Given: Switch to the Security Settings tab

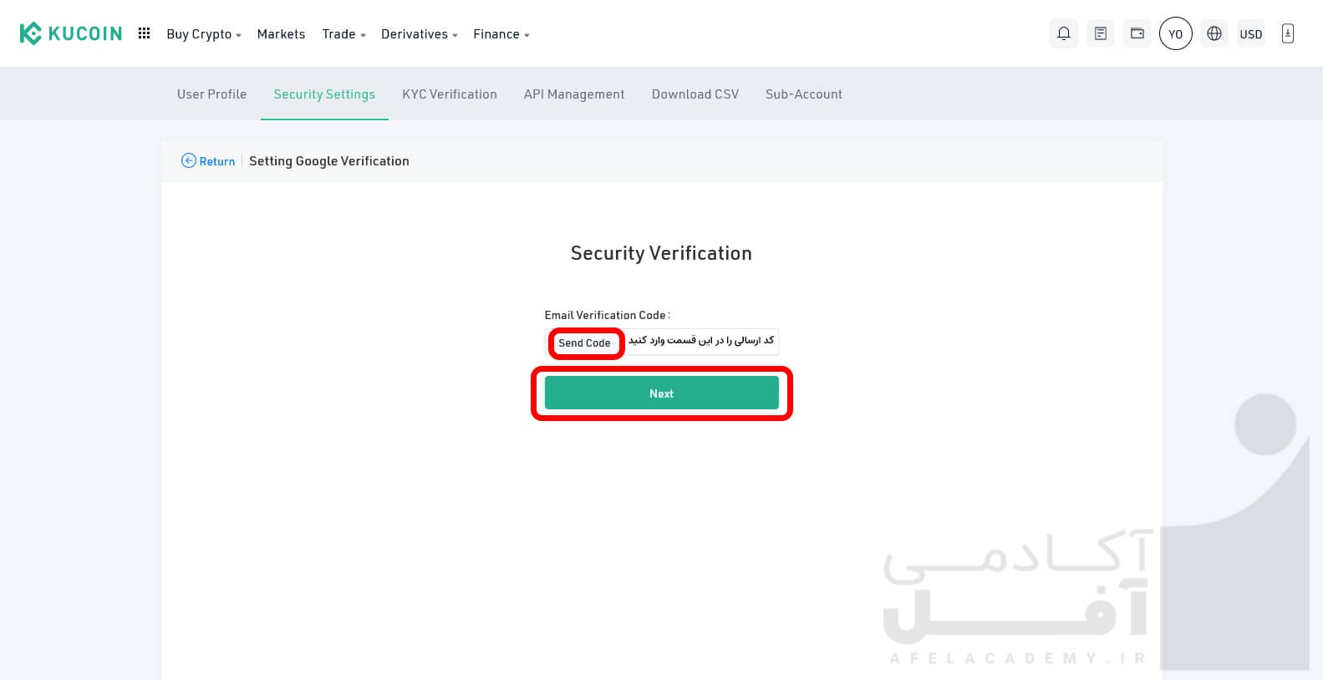Looking at the screenshot, I should pyautogui.click(x=324, y=94).
